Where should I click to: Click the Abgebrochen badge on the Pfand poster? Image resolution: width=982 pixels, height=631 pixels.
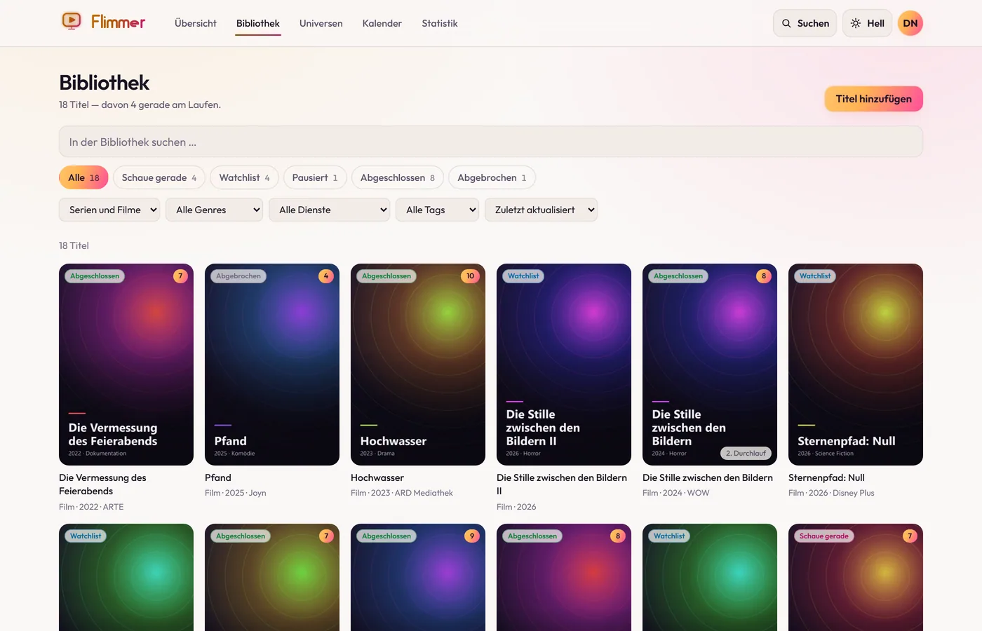coord(238,276)
